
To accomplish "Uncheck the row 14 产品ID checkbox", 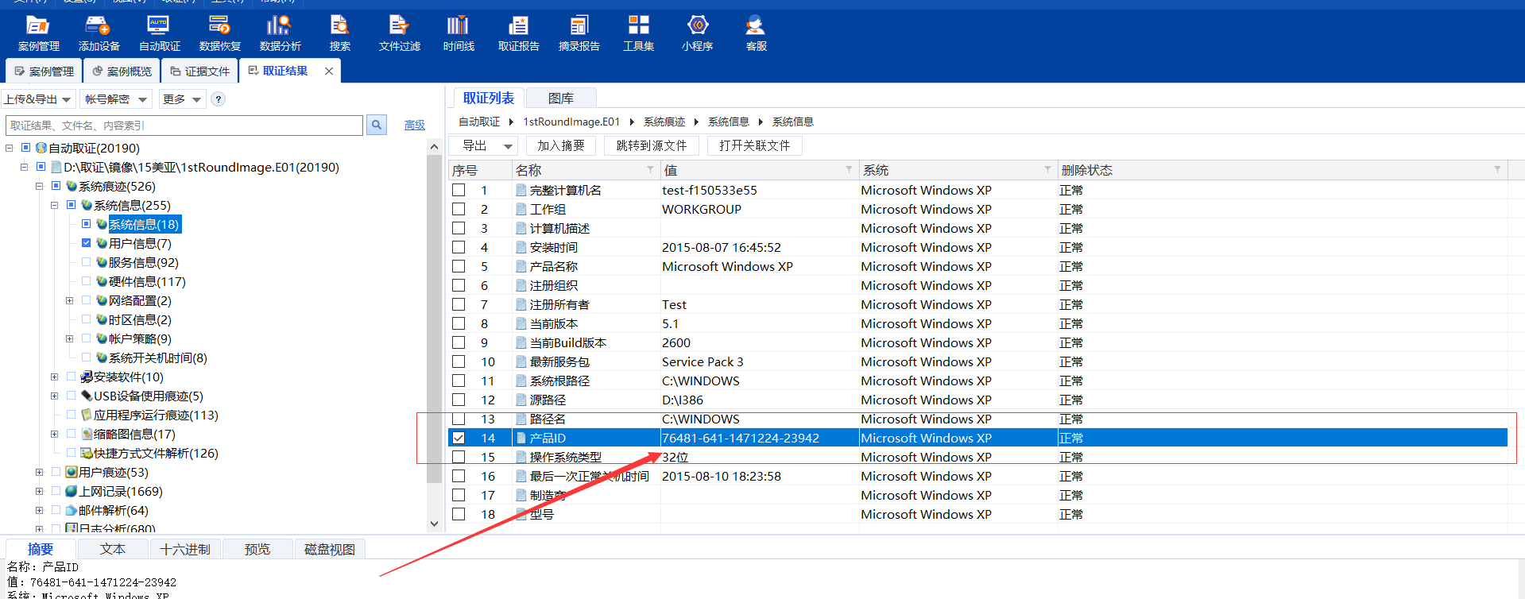I will [459, 438].
